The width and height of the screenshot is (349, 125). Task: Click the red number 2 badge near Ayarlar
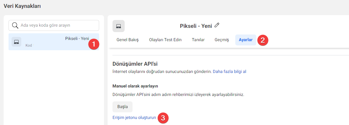263,40
